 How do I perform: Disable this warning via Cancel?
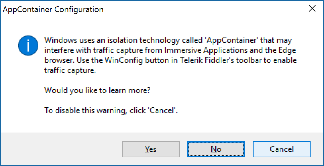coord(281,149)
